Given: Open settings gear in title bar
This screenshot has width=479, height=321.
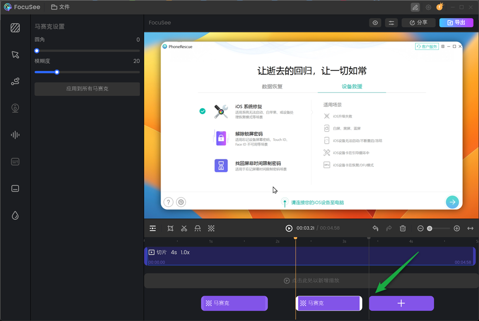Looking at the screenshot, I should [x=428, y=7].
